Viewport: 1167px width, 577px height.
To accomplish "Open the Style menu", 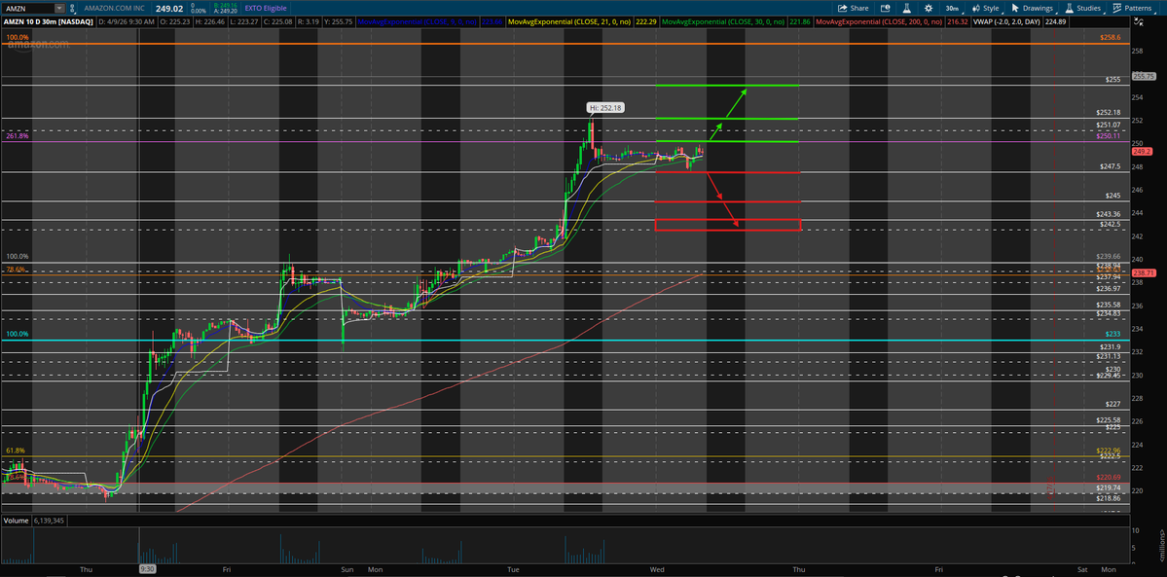I will (x=985, y=8).
